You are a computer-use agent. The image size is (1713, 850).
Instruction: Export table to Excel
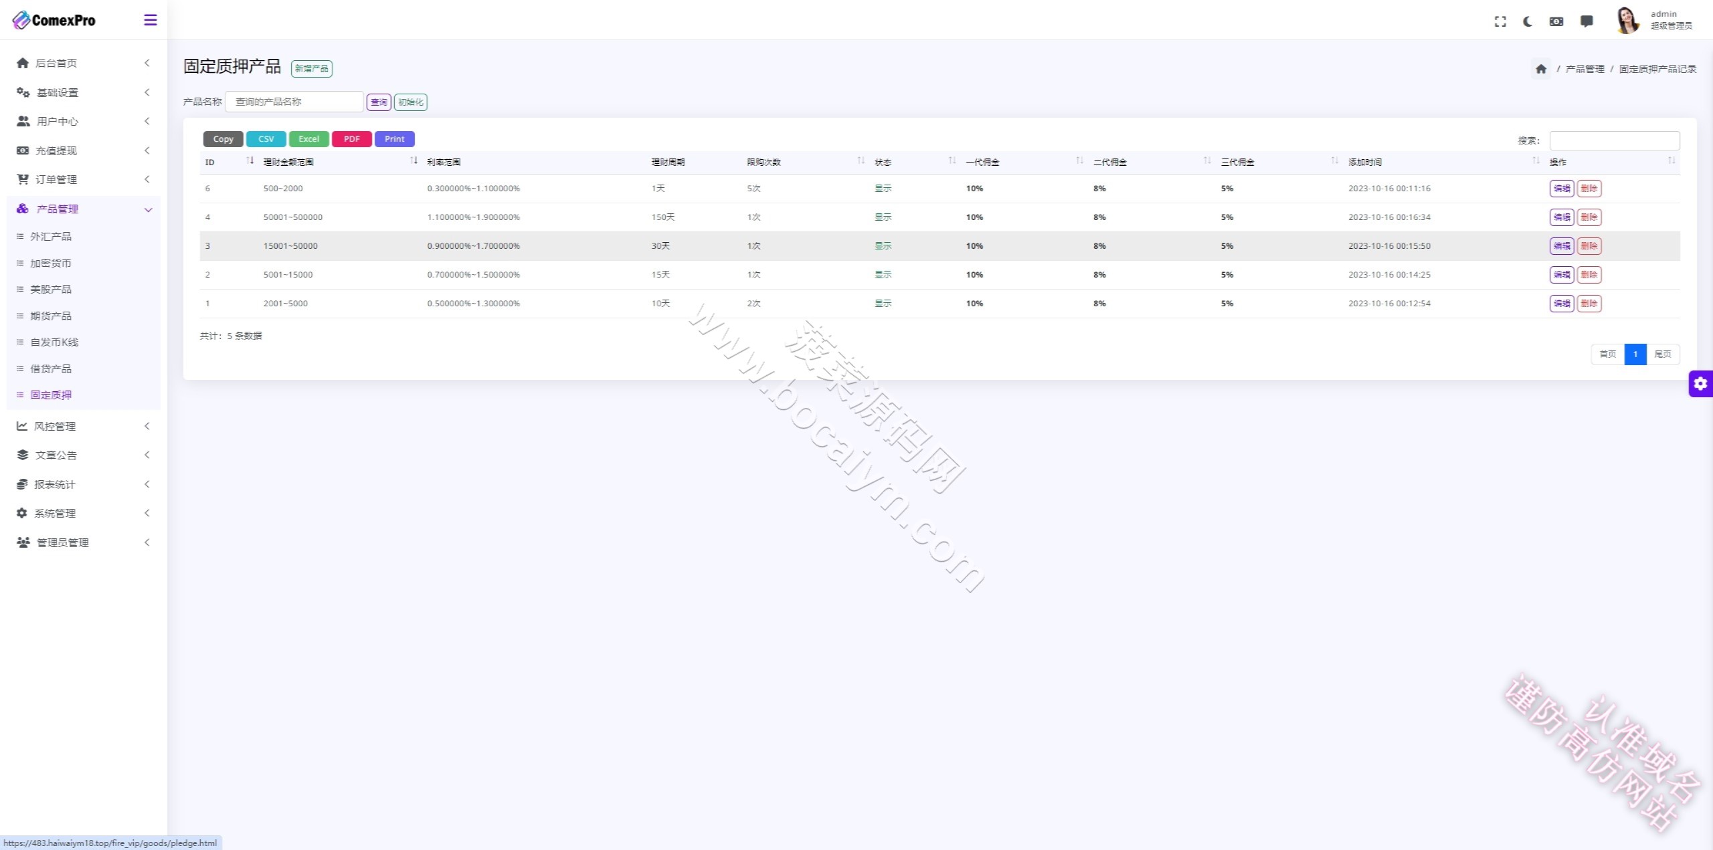(x=309, y=139)
